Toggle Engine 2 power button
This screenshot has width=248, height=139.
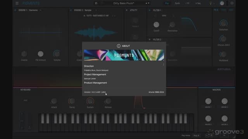pos(71,10)
